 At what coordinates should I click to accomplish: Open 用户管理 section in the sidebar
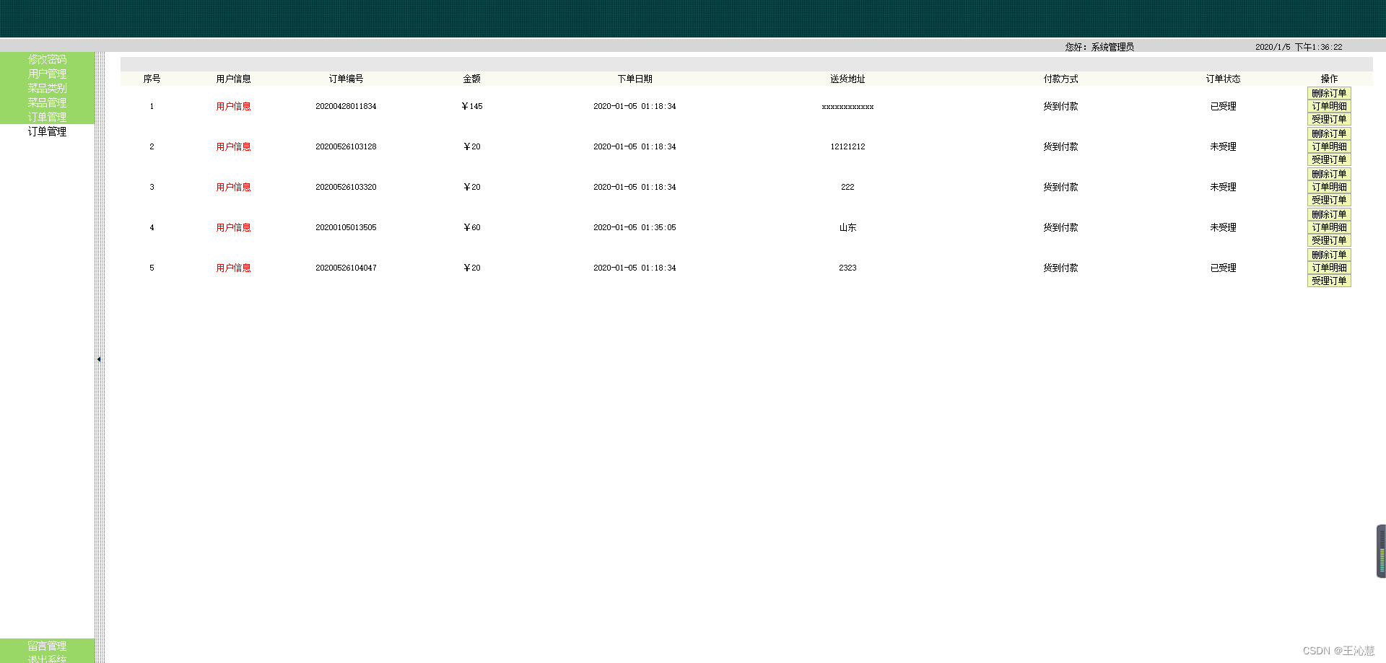(x=47, y=74)
